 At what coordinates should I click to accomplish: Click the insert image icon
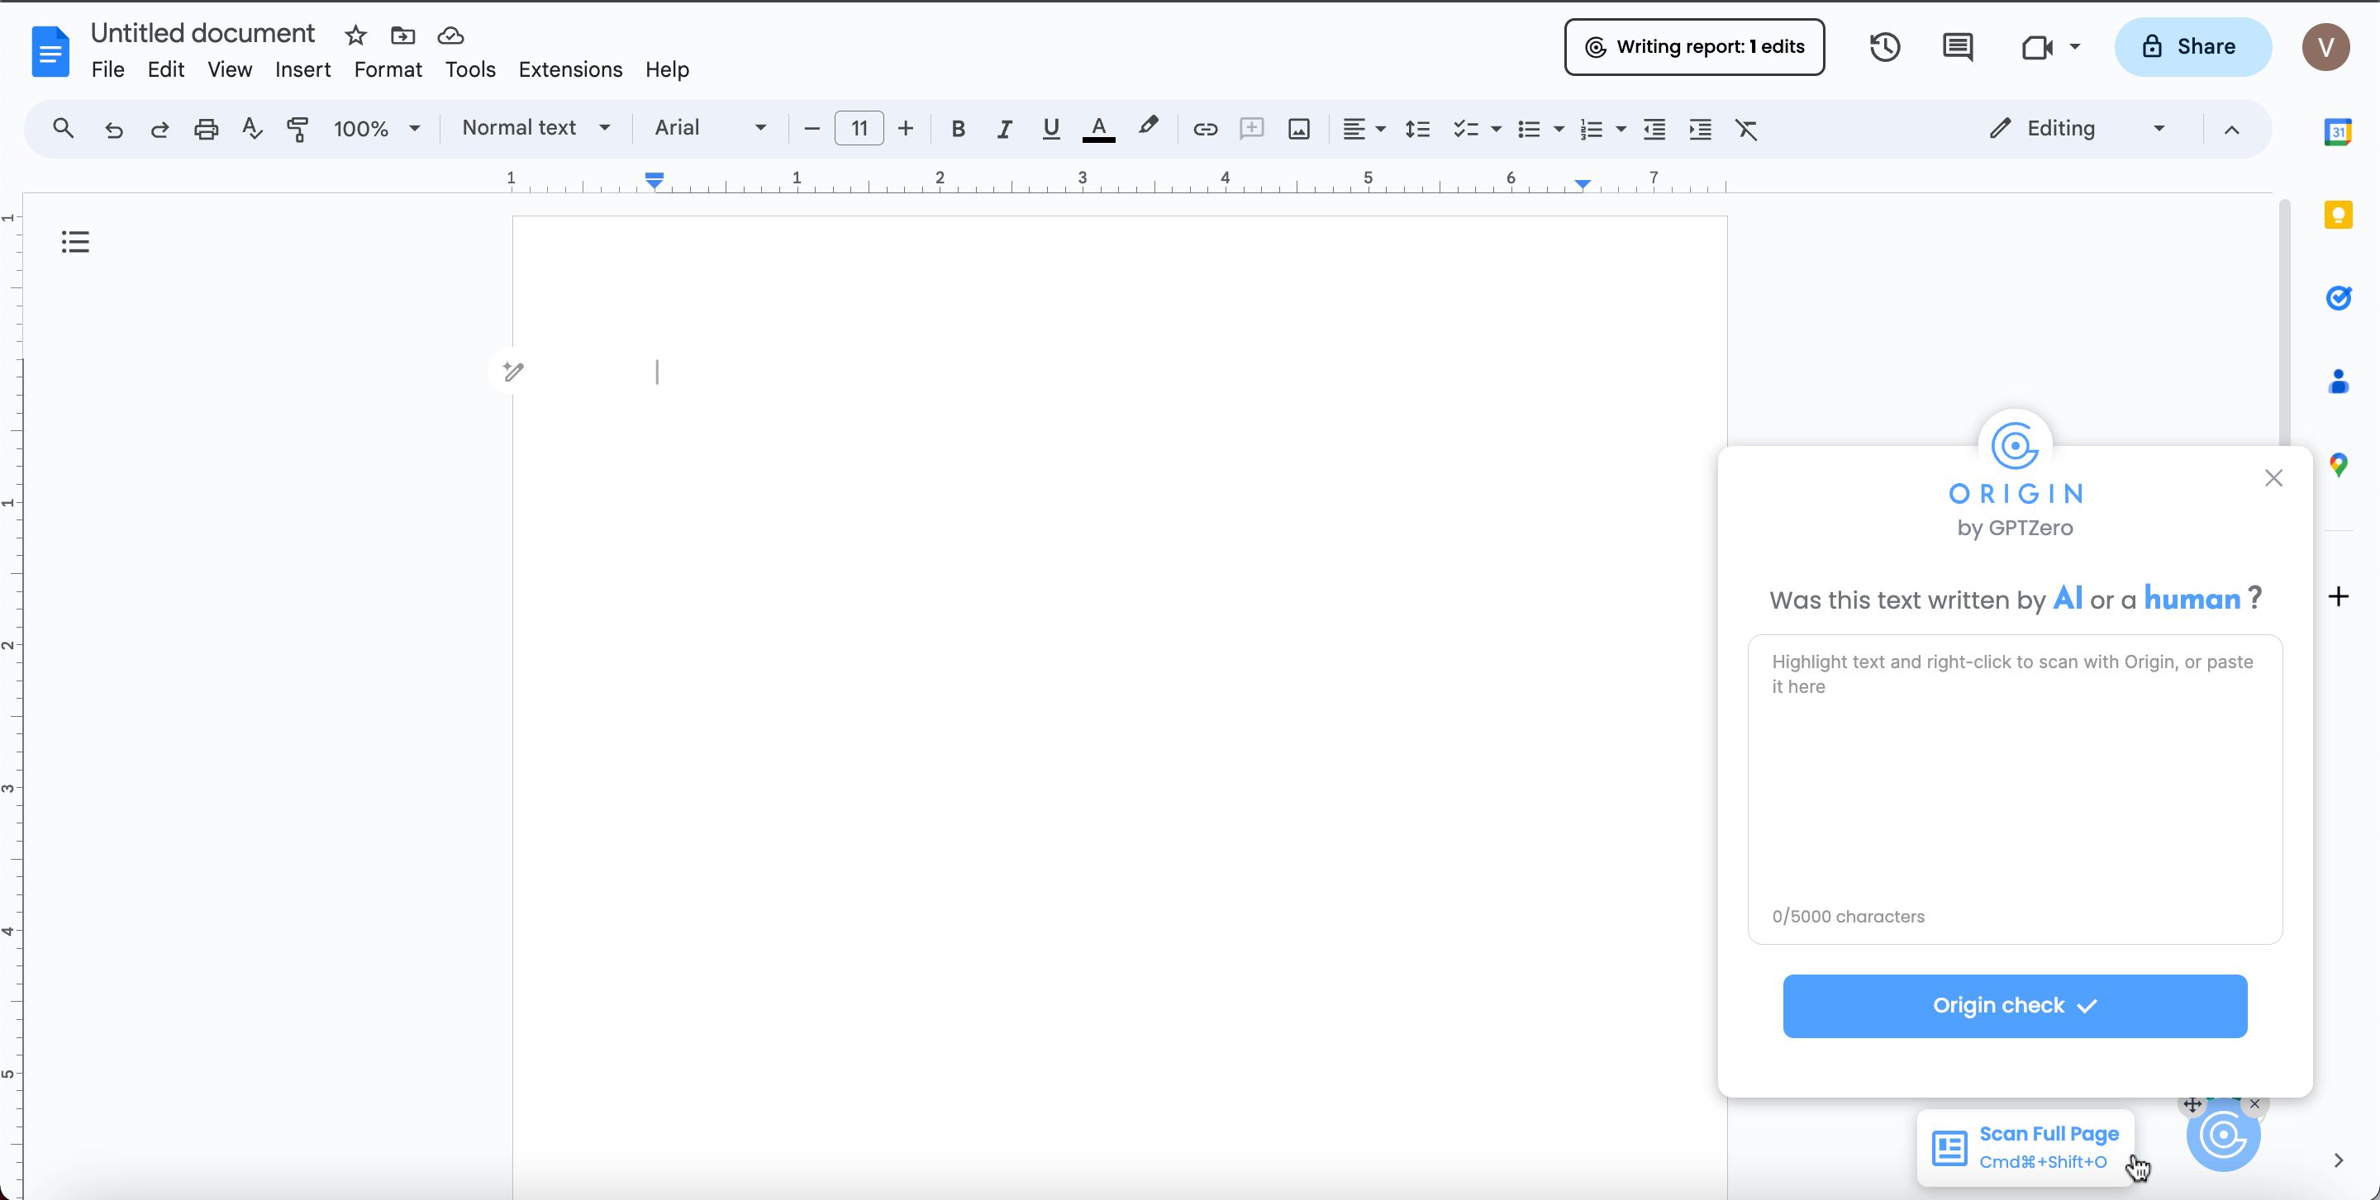tap(1298, 129)
